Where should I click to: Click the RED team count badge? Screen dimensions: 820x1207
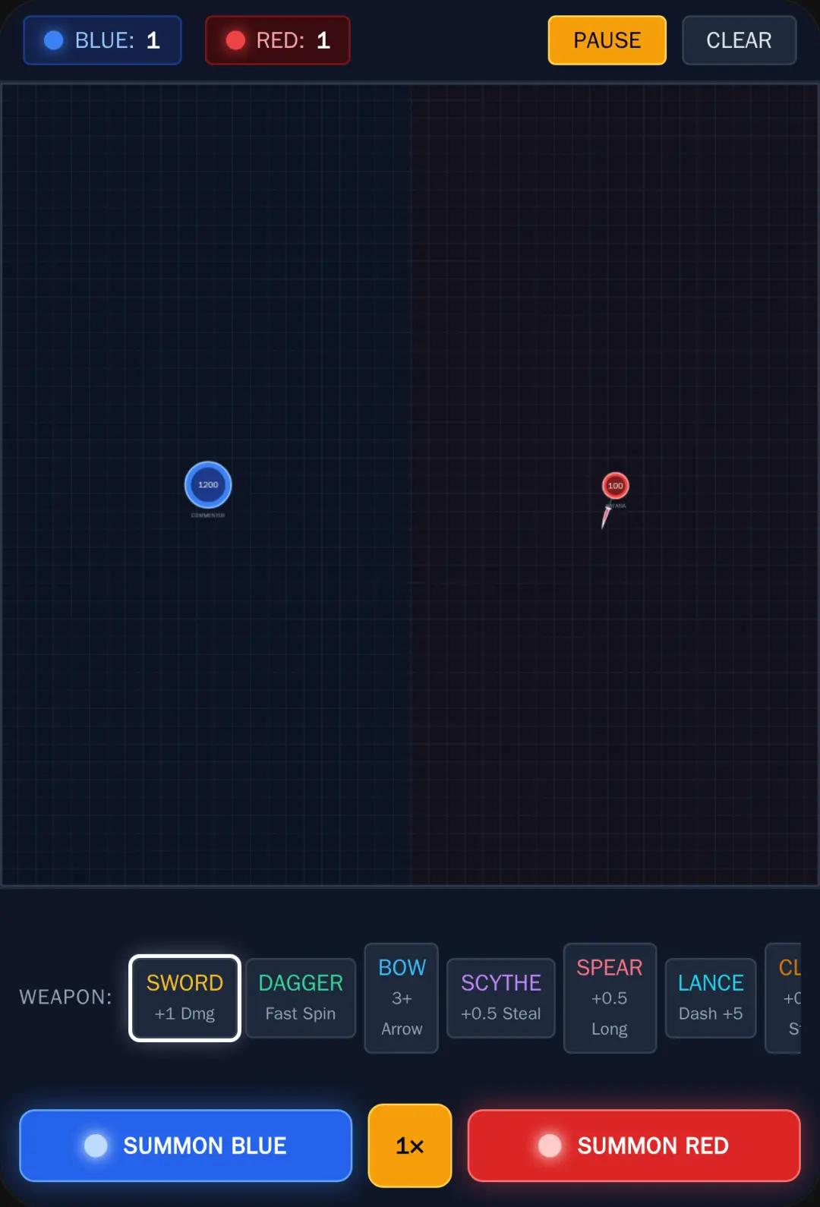click(x=278, y=40)
